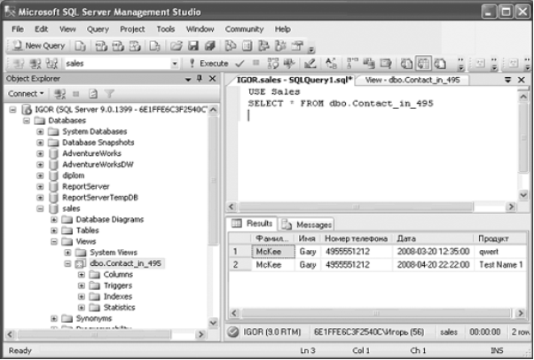Screen dimensions: 534x360
Task: Select the cell containing qwert
Action: click(500, 252)
